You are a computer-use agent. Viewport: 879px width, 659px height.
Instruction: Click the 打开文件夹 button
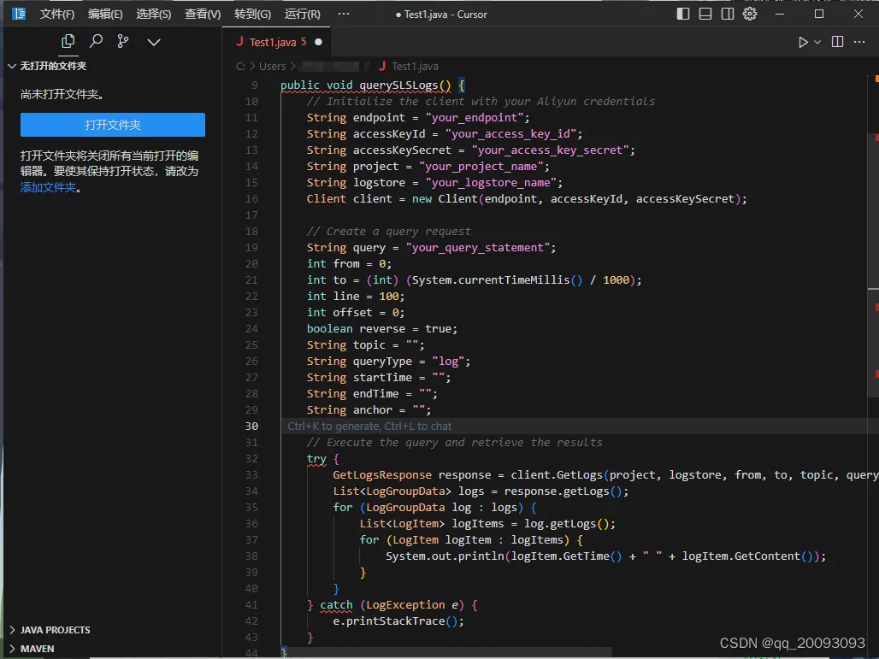tap(113, 125)
